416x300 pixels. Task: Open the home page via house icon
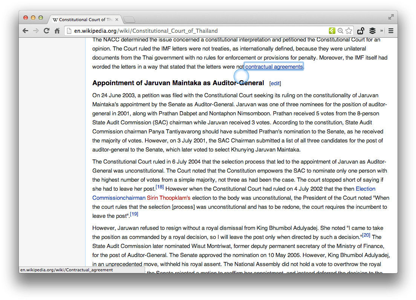tap(57, 31)
